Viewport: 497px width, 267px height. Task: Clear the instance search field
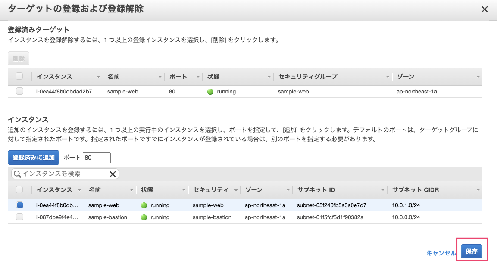point(113,174)
